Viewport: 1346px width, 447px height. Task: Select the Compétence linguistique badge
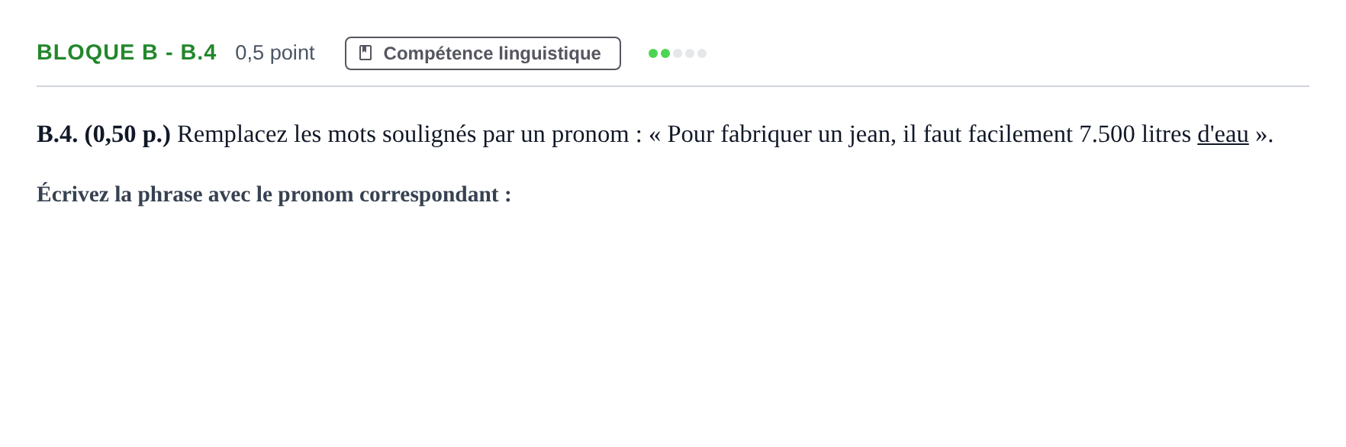[483, 53]
